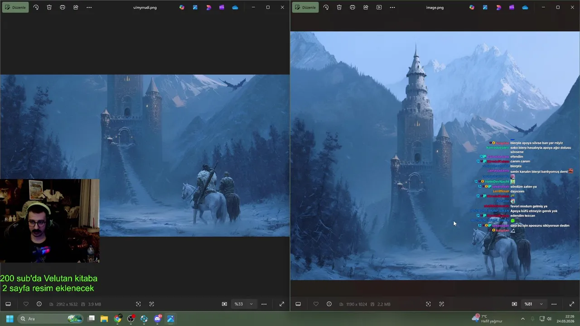Open OneDrive cloud icon in ulmyrrudi.png window
580x326 pixels.
[235, 7]
